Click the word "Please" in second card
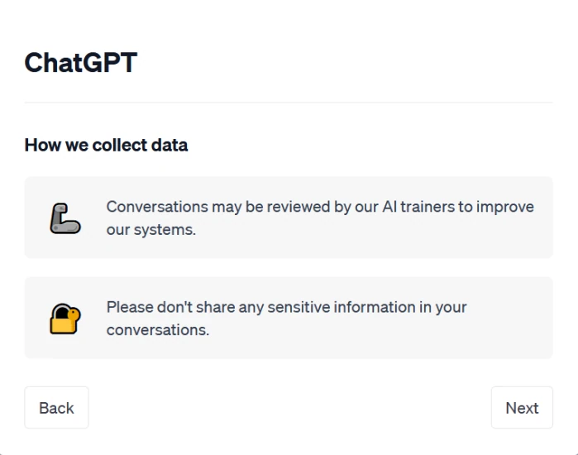Screen dimensions: 578x455 130,307
